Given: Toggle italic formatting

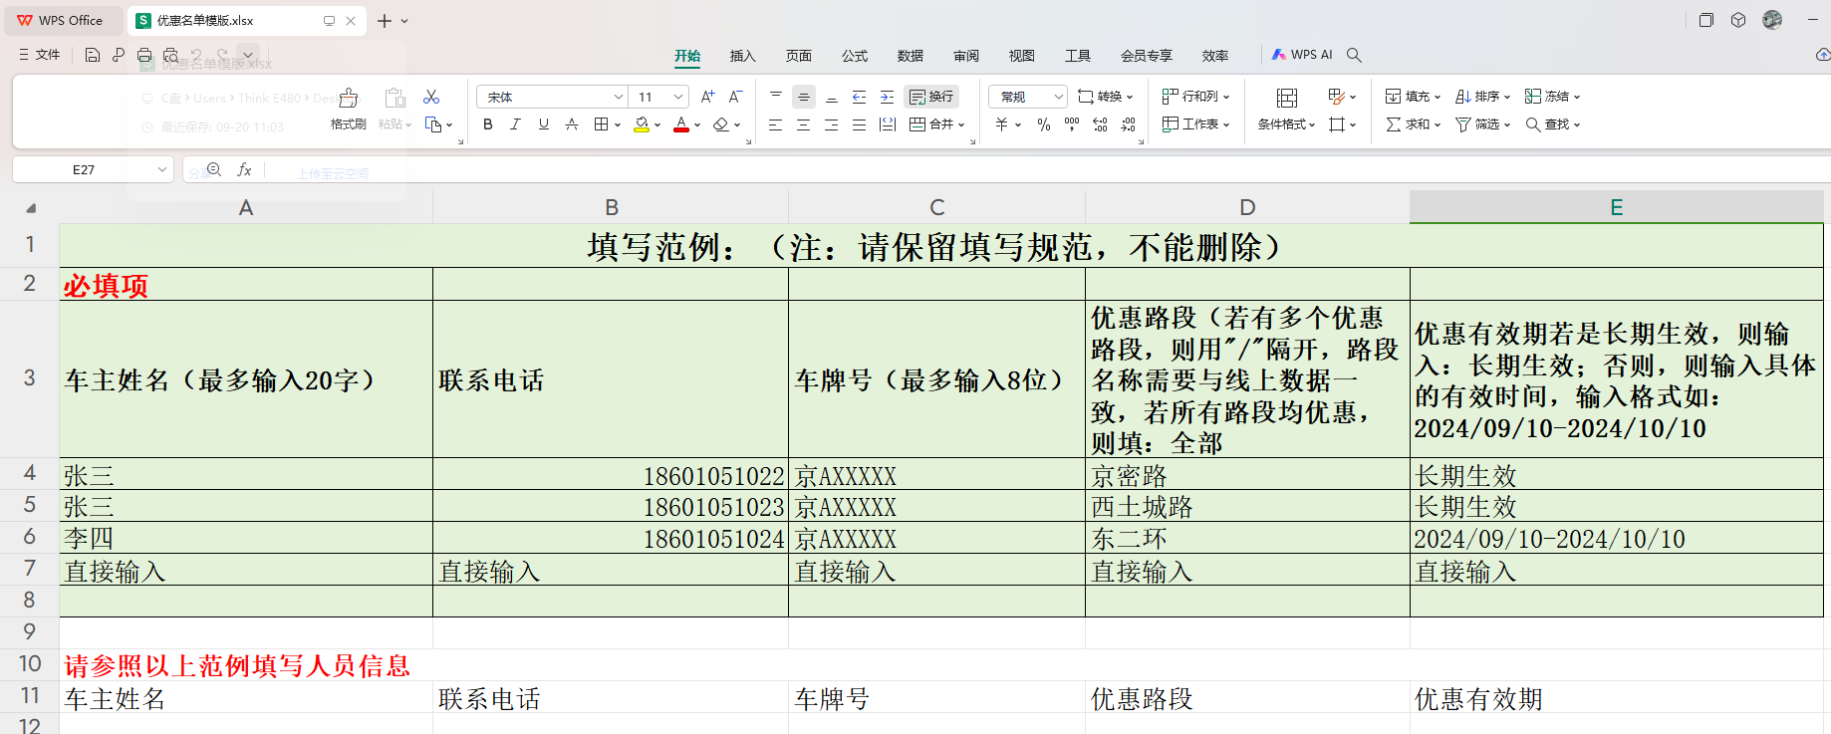Looking at the screenshot, I should (x=515, y=124).
